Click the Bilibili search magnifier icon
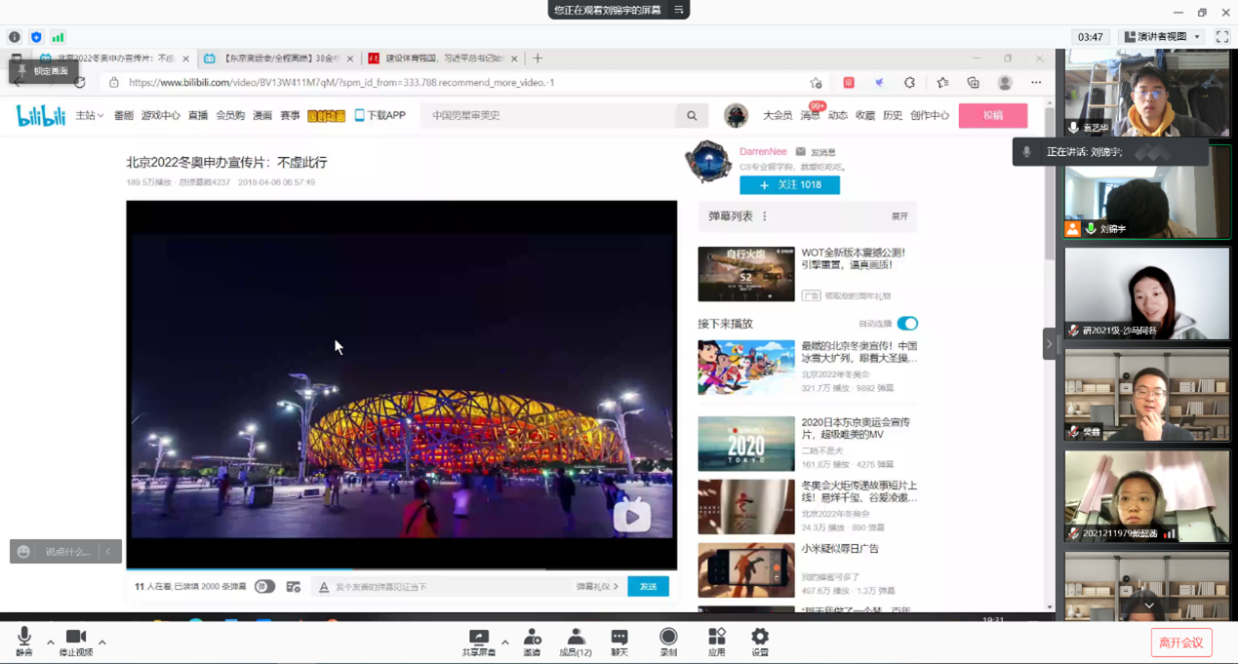 [x=692, y=115]
